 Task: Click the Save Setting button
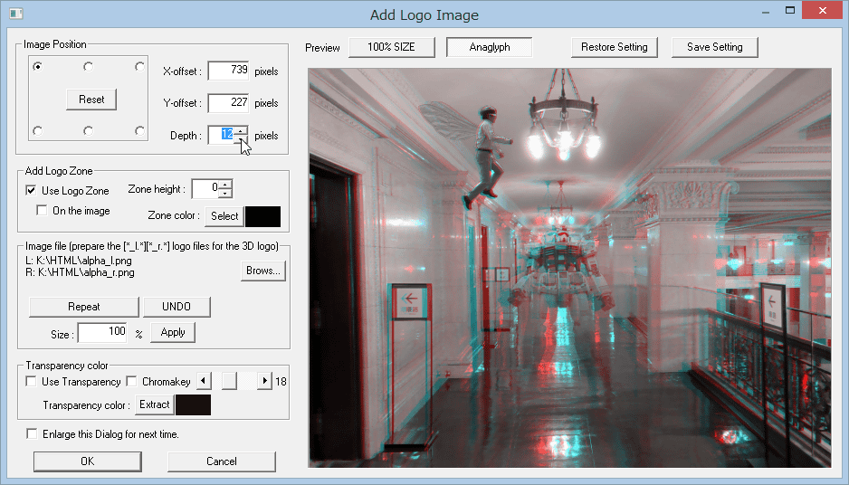(x=715, y=47)
